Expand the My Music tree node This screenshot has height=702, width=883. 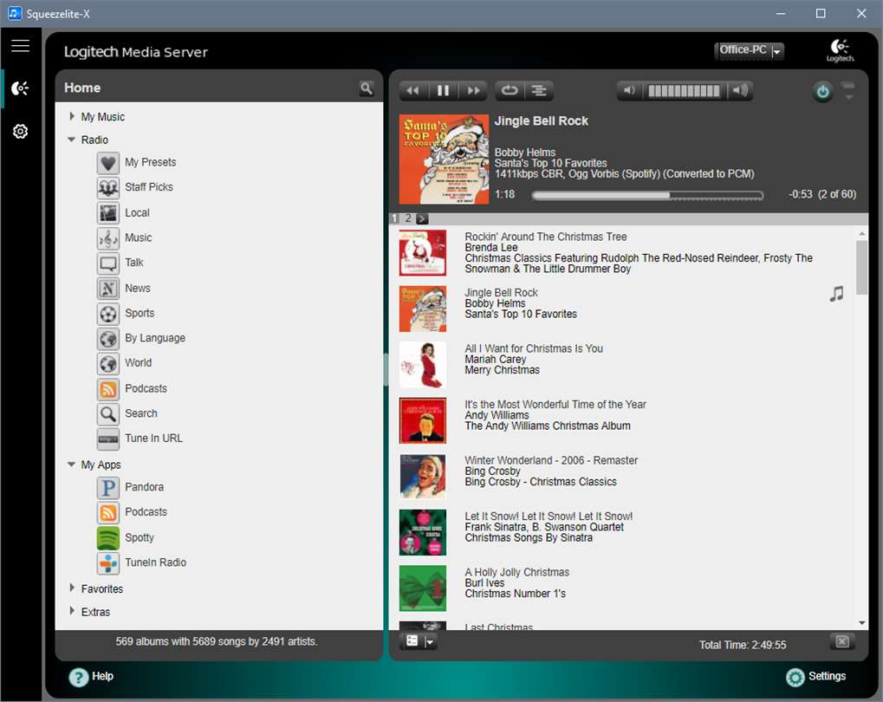pos(72,116)
